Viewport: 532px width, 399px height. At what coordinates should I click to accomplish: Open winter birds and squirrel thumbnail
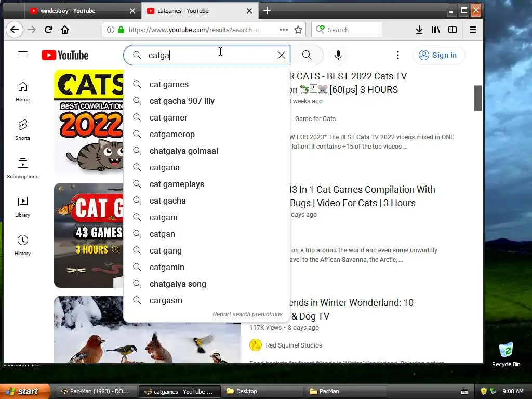tap(148, 343)
